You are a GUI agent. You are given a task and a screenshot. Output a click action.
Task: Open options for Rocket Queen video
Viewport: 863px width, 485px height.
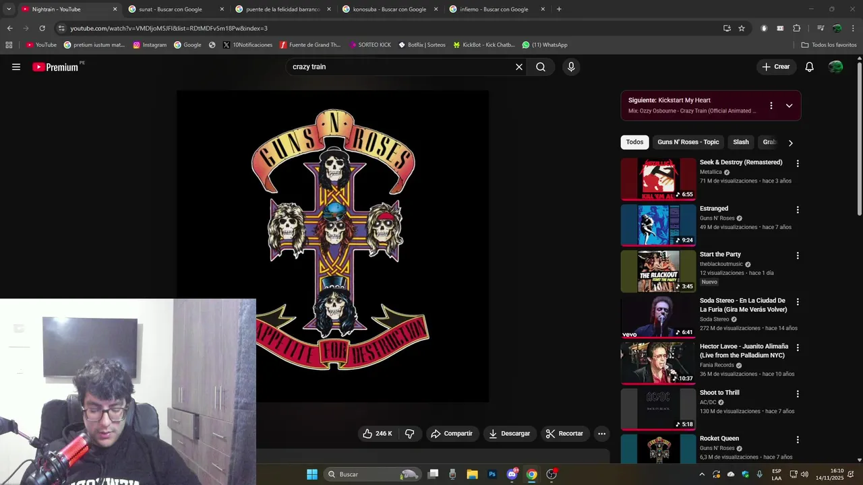click(x=798, y=439)
